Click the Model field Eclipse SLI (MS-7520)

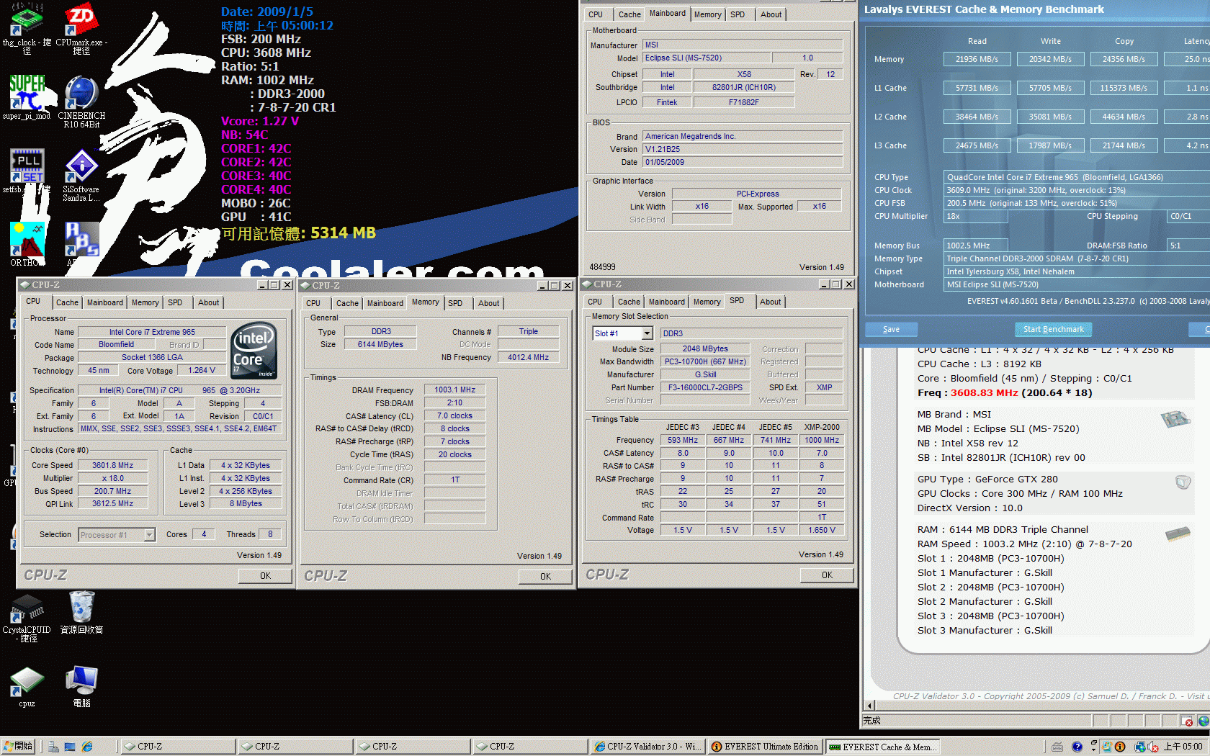(x=705, y=58)
